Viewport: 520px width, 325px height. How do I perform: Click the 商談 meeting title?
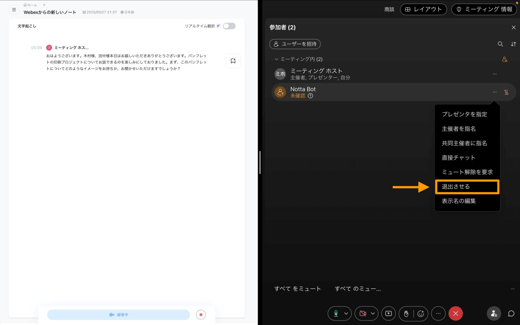coord(389,9)
